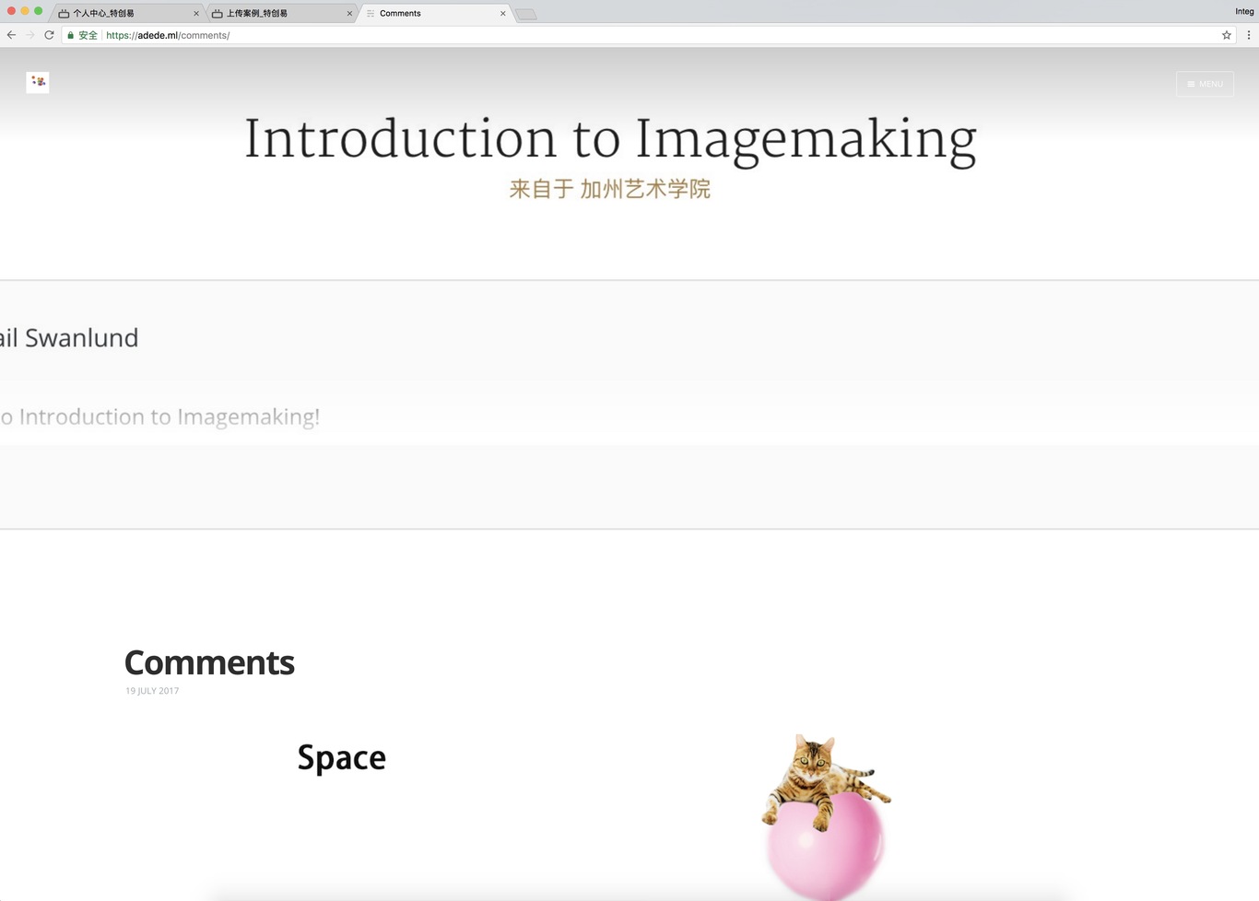
Task: Open a new tab with the new tab button
Action: (525, 15)
